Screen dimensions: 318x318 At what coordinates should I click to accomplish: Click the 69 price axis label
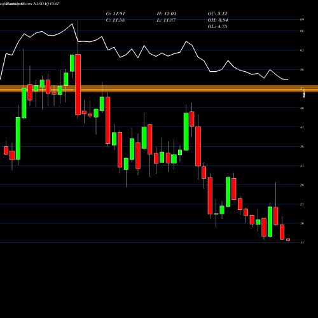pos(302,20)
